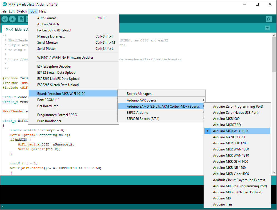This screenshot has width=277, height=210.
Task: Expand Programmer: "Atmel EDBG" submenu
Action: (73, 115)
